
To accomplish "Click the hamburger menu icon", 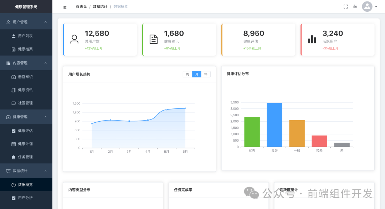I will (65, 6).
